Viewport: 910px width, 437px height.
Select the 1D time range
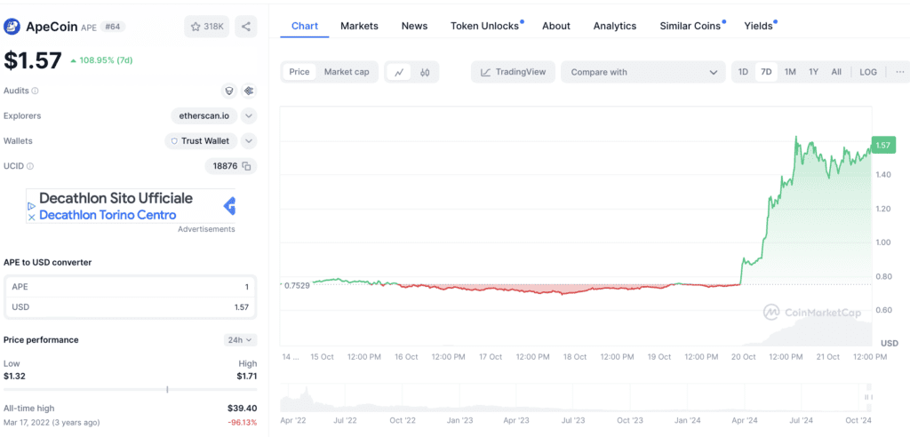coord(743,72)
